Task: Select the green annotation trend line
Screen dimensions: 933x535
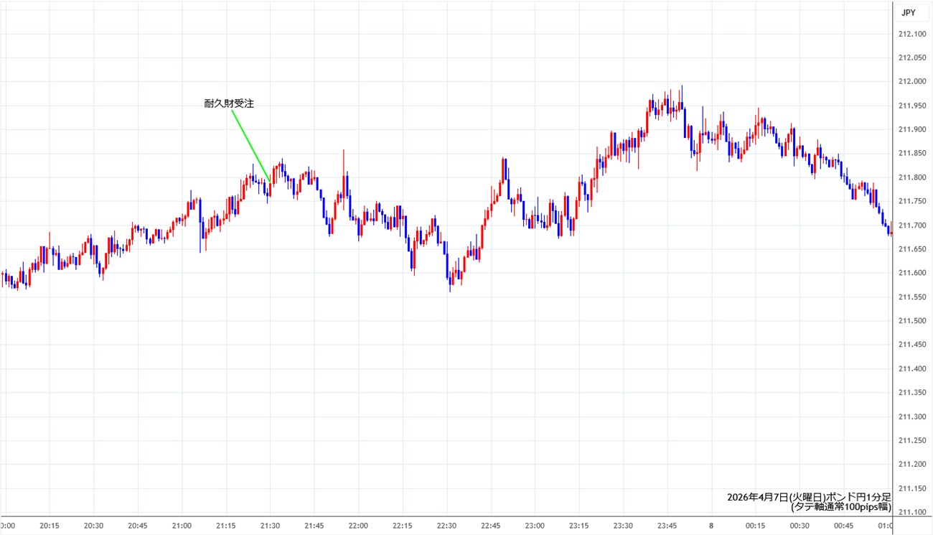Action: (x=251, y=146)
